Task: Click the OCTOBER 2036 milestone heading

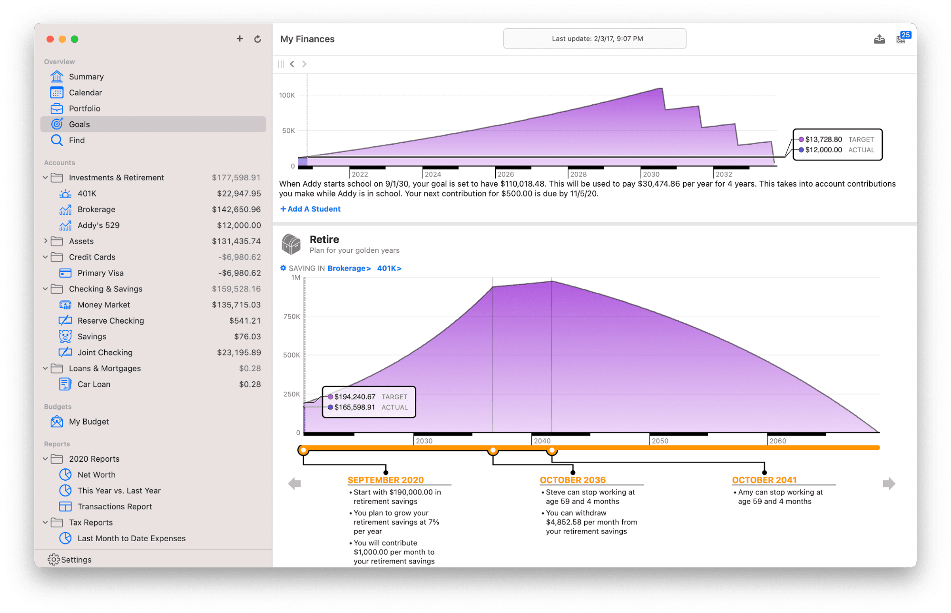Action: [x=573, y=480]
